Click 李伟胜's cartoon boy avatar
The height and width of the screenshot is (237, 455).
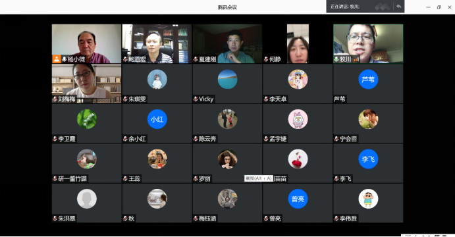pyautogui.click(x=368, y=199)
